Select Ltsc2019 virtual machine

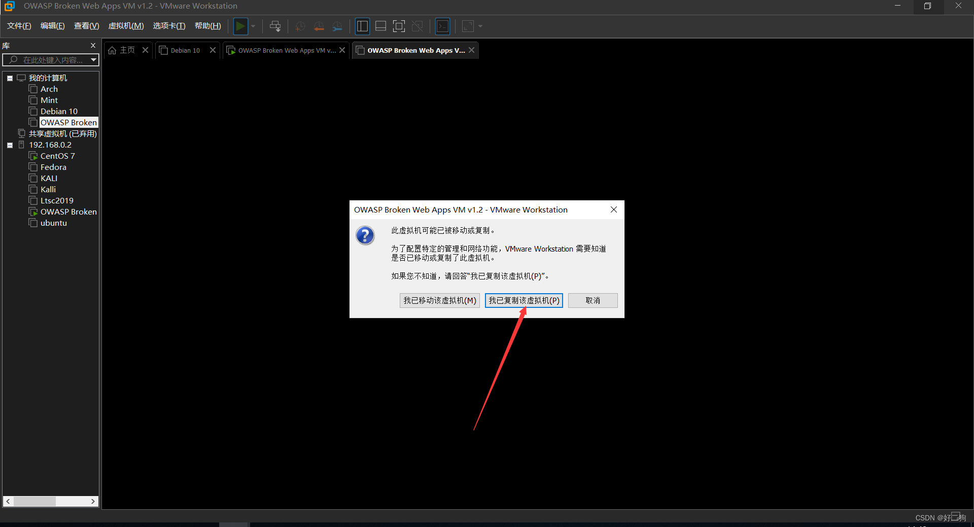pos(57,201)
